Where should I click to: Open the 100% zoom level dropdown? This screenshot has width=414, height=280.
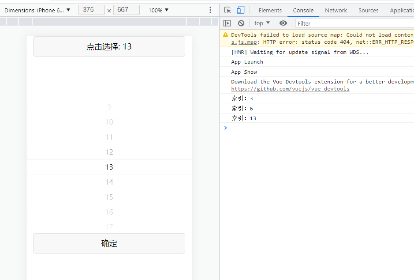click(158, 10)
